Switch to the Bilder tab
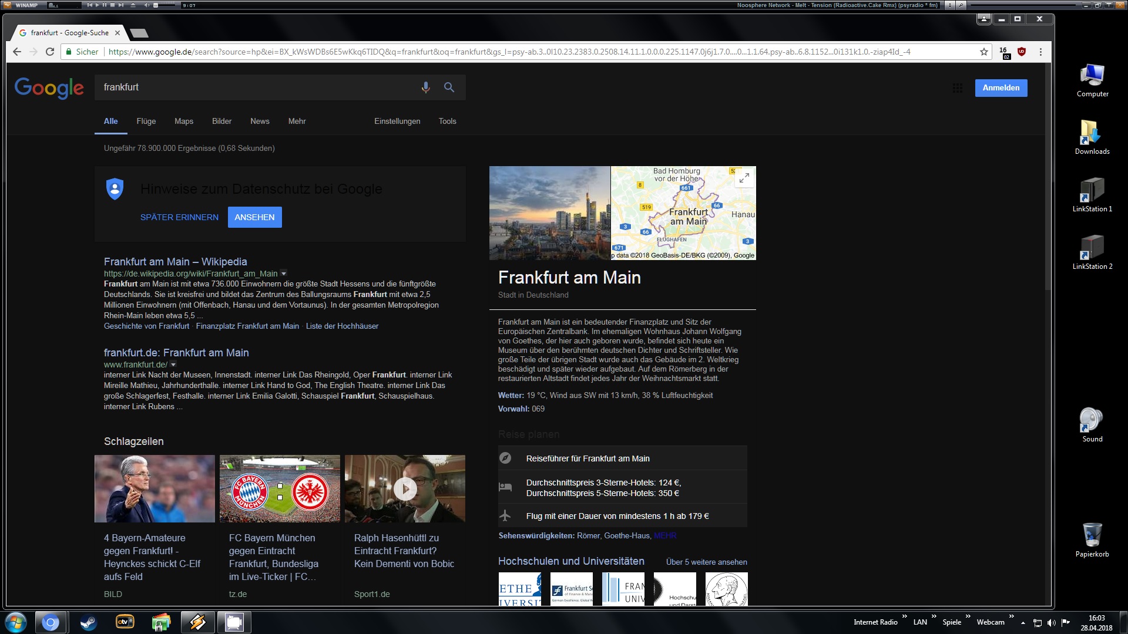Viewport: 1128px width, 634px height. 222,122
